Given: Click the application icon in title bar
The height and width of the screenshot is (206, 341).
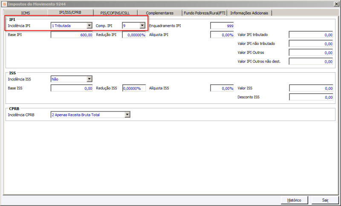Looking at the screenshot, I should tap(4, 4).
